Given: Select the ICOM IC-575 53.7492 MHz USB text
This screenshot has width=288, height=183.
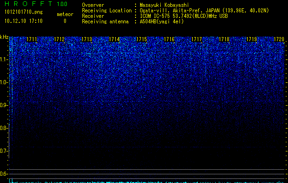Looking at the screenshot, I should pos(184,16).
